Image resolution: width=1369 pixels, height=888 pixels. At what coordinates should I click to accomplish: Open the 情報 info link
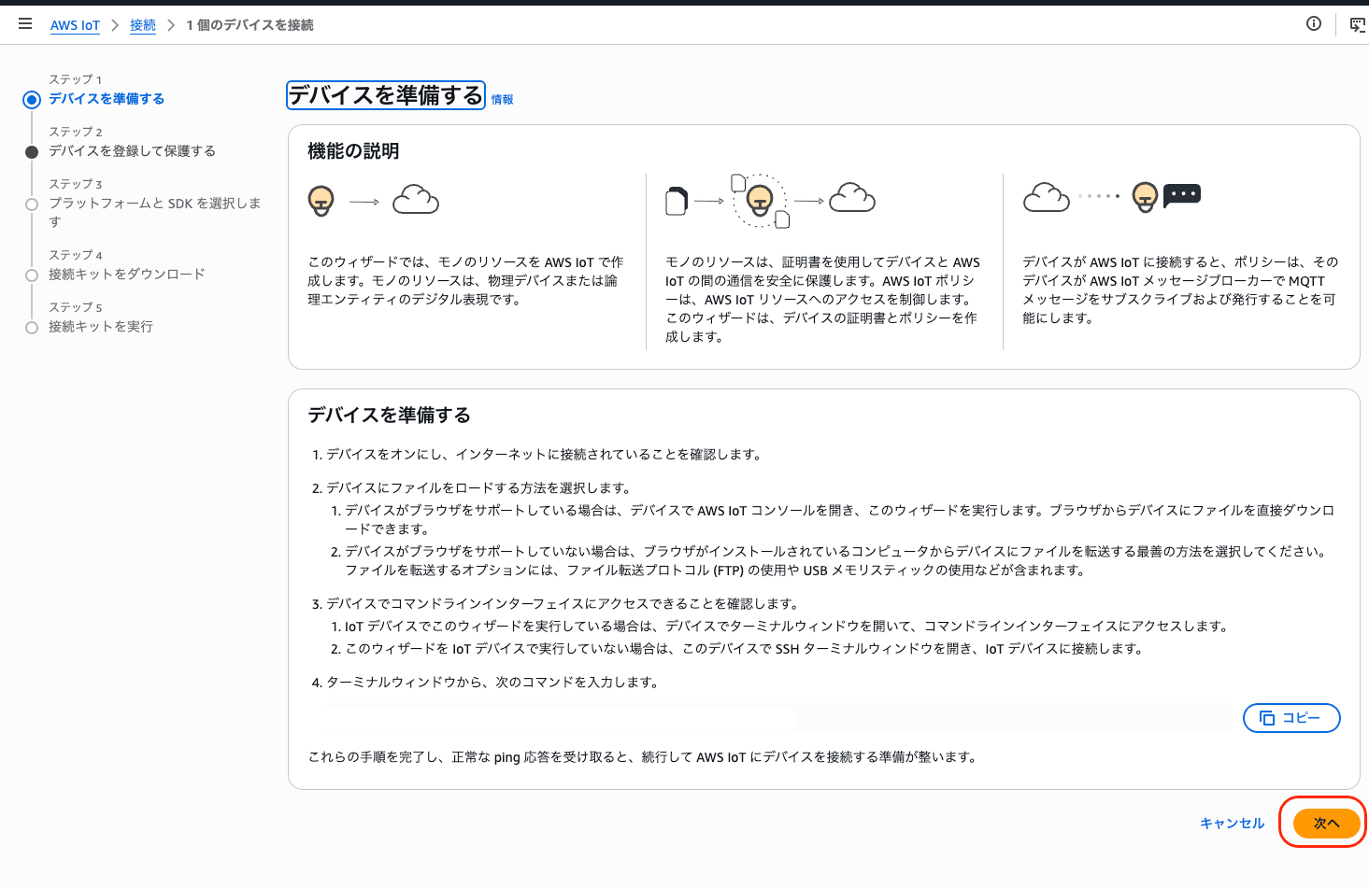(503, 100)
